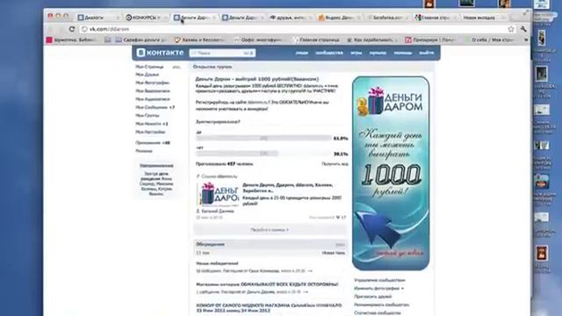Image resolution: width=562 pixels, height=316 pixels.
Task: Open Приложения with +88 counter
Action: coord(153,143)
